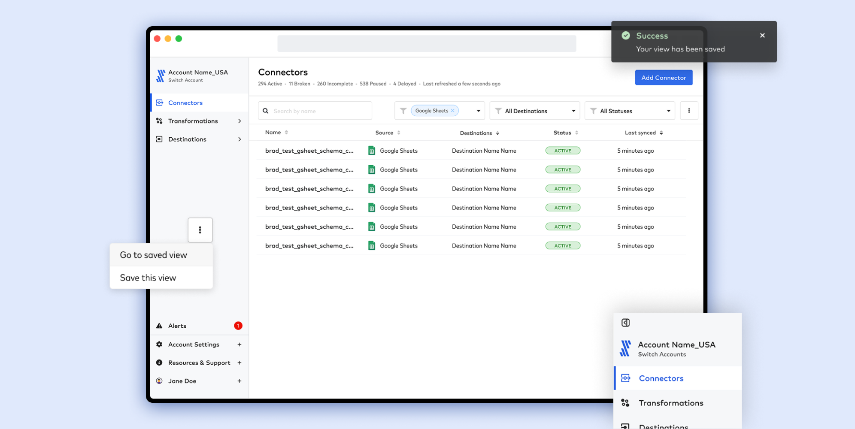
Task: Click the Resources & Support info icon
Action: pyautogui.click(x=159, y=363)
